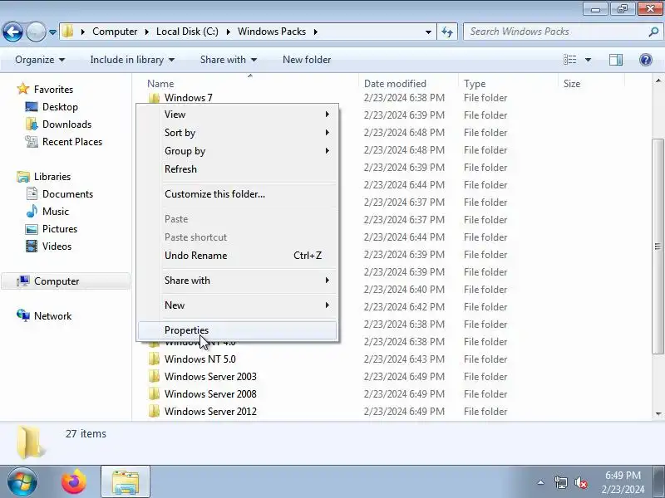This screenshot has height=498, width=665.
Task: Sort by the Size column header
Action: tap(572, 84)
